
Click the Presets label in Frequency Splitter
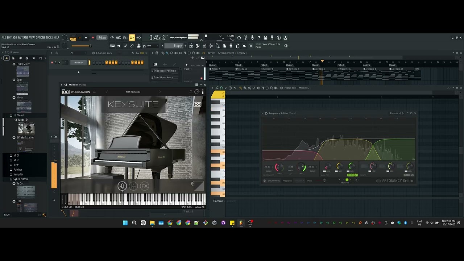pos(394,113)
